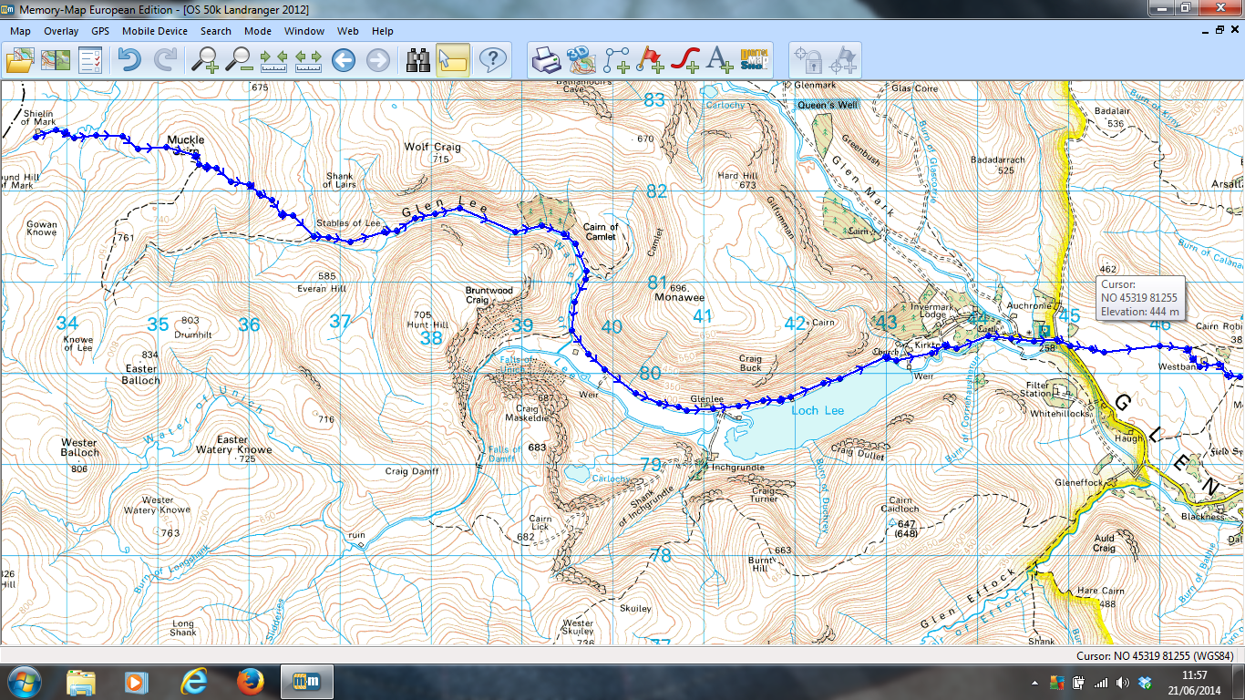Go back with the blue left arrow
1245x700 pixels.
[344, 60]
